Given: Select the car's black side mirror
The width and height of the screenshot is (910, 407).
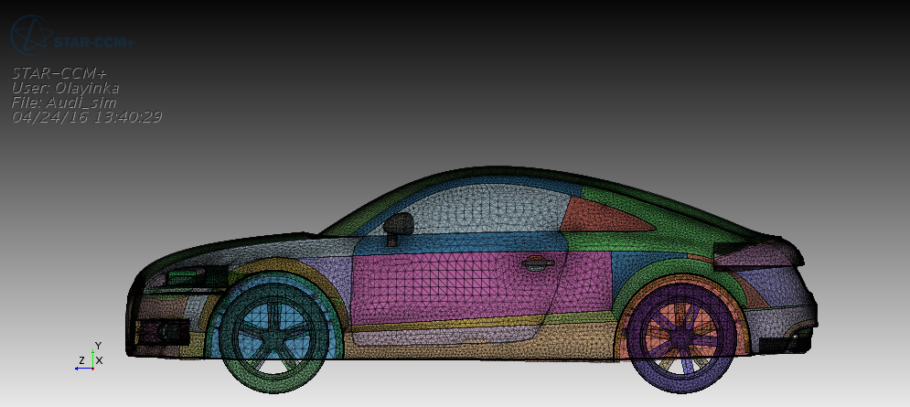Looking at the screenshot, I should pos(399,224).
